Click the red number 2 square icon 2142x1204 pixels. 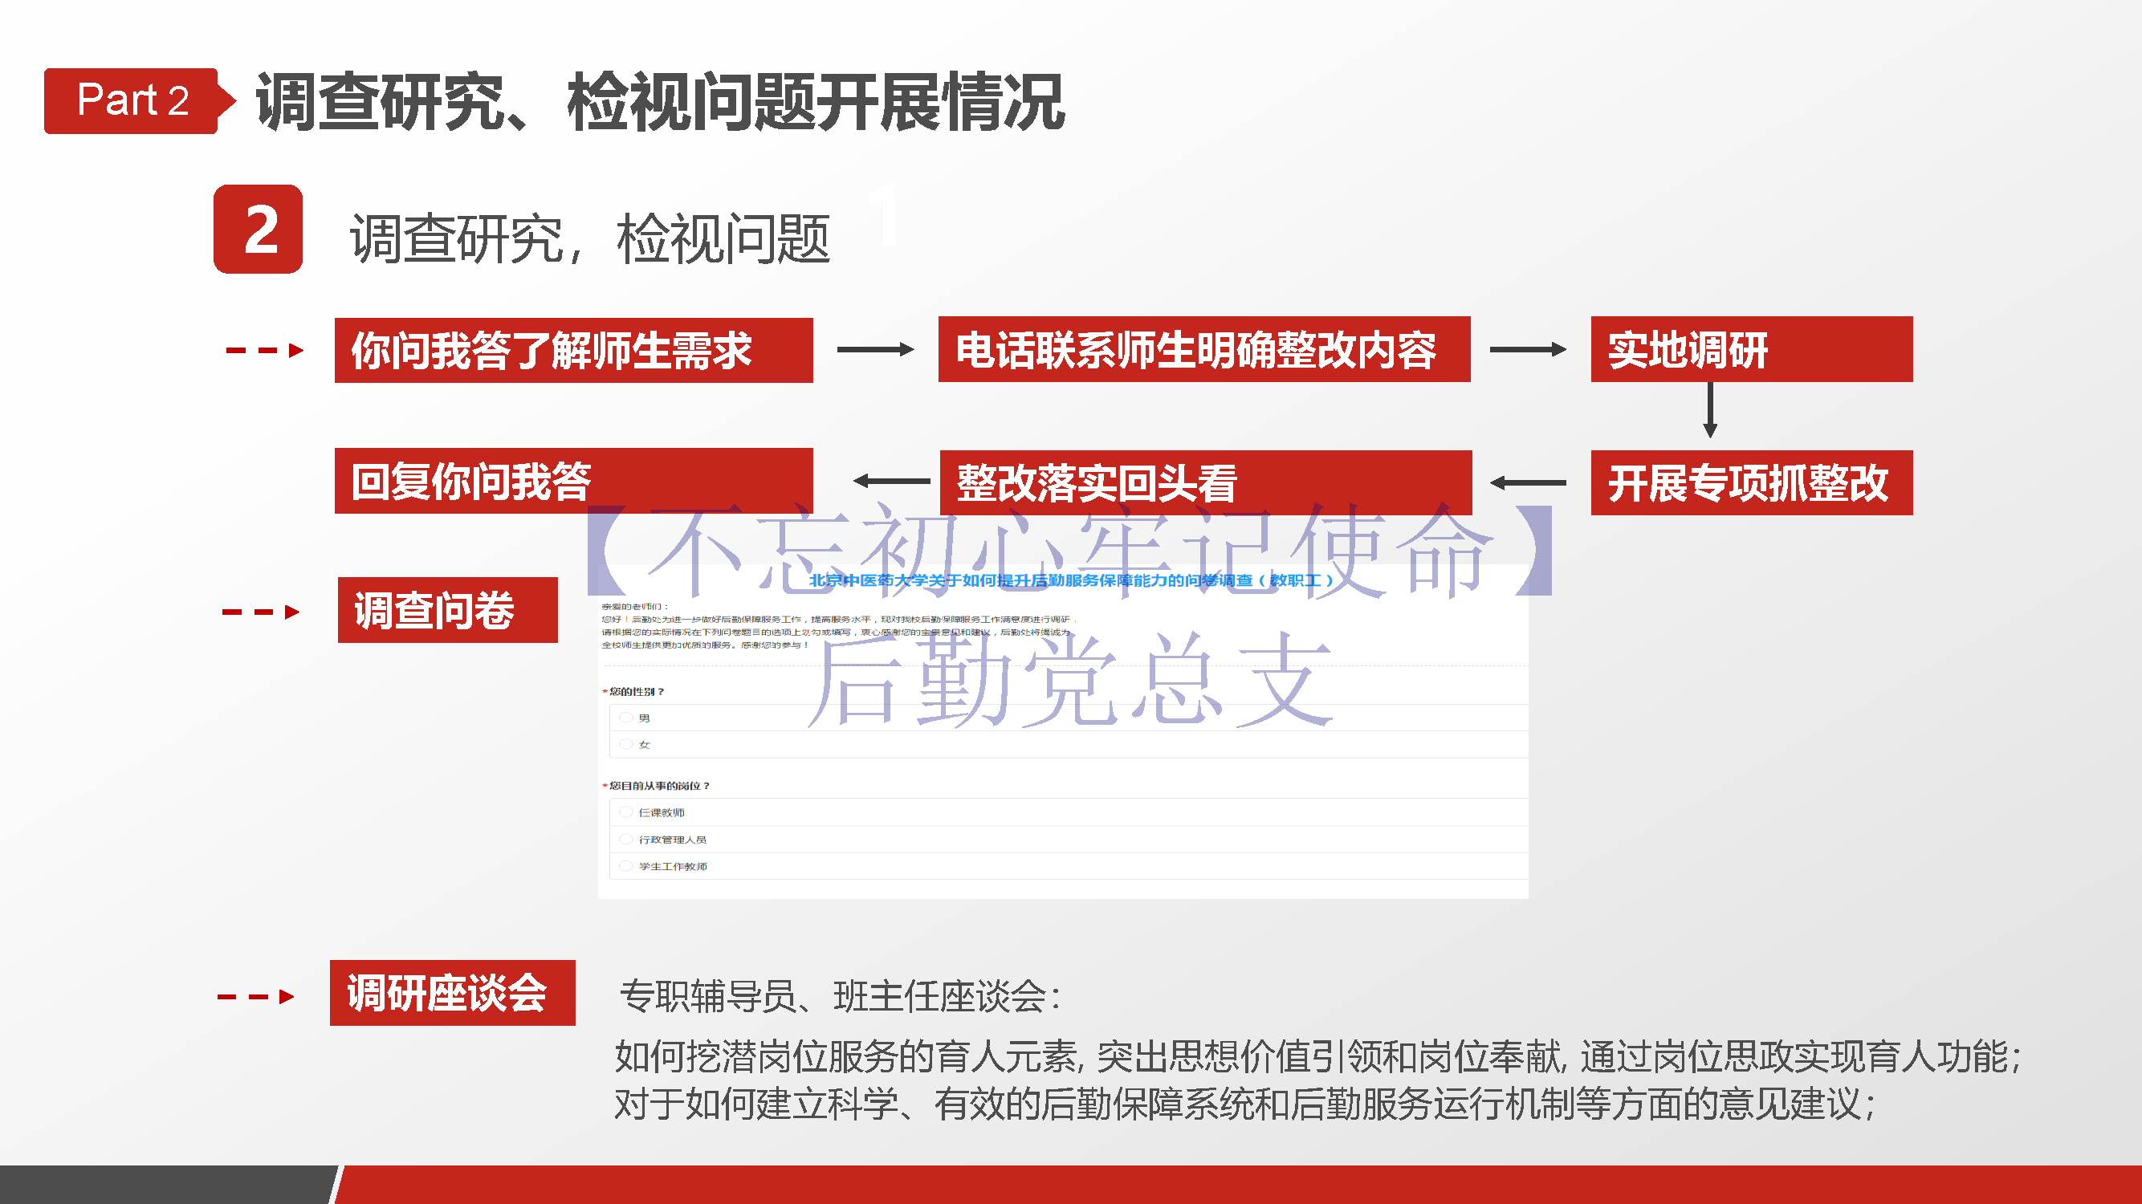259,230
